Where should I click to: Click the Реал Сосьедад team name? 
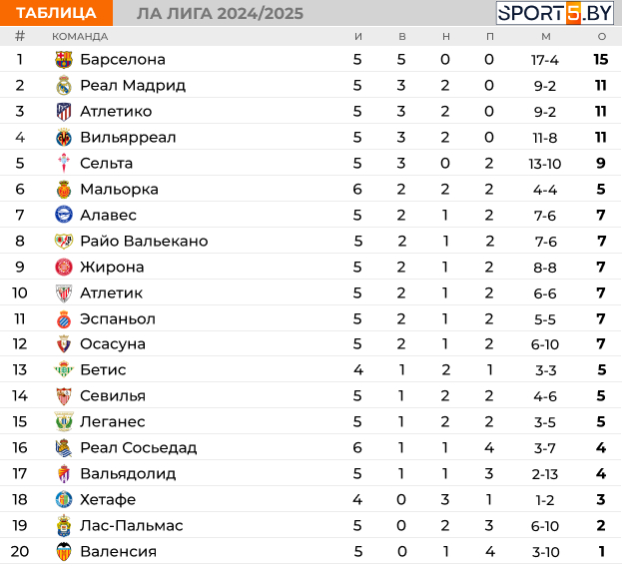coord(139,448)
